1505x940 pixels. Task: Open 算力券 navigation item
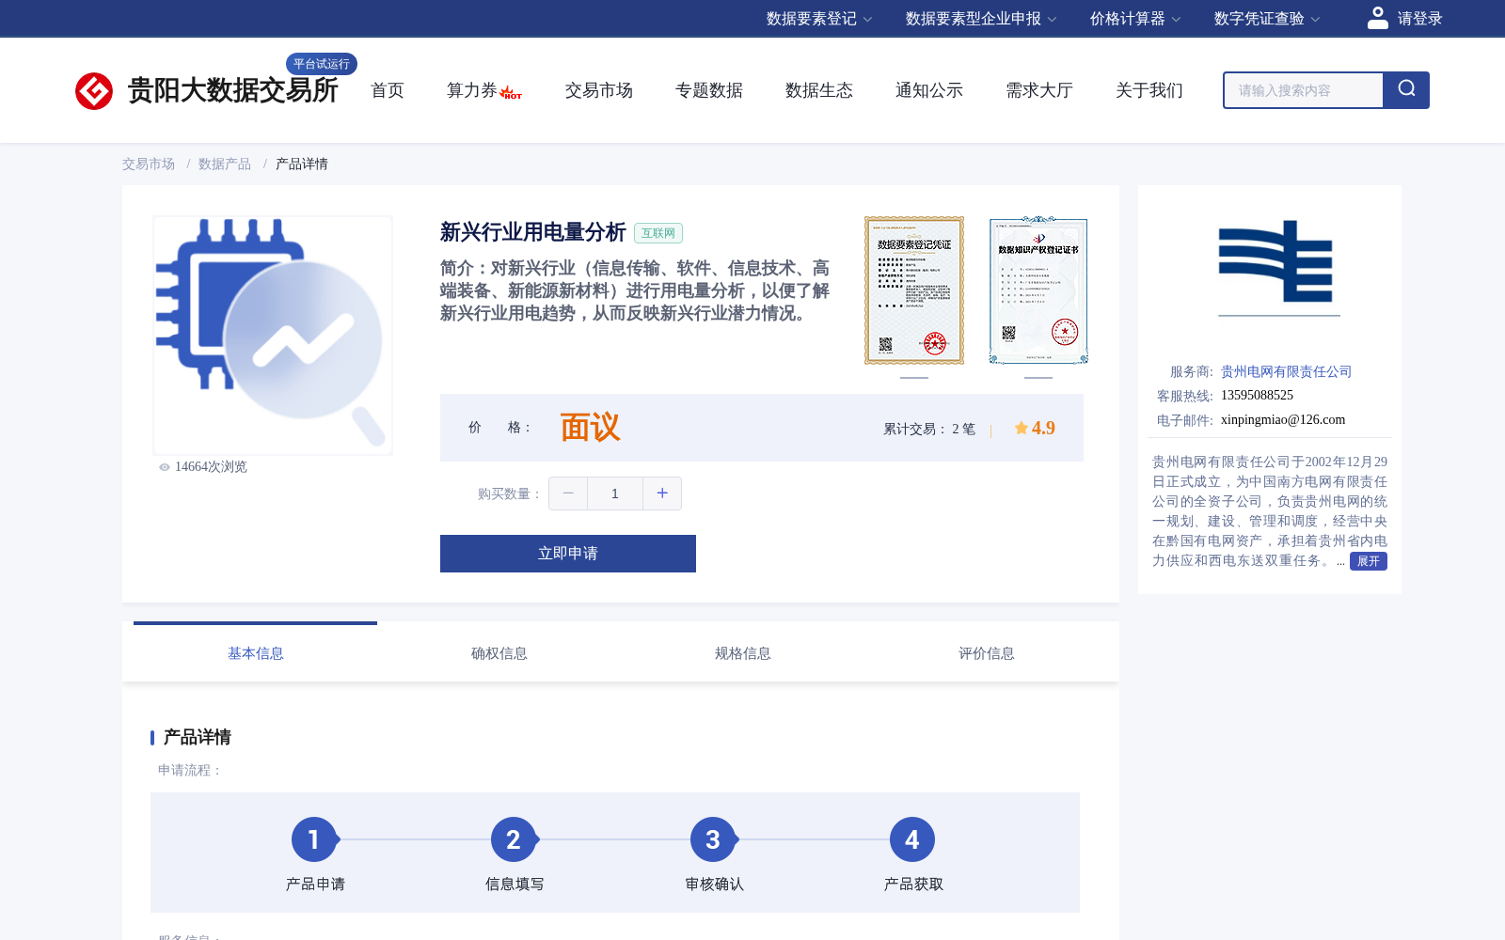pyautogui.click(x=472, y=90)
